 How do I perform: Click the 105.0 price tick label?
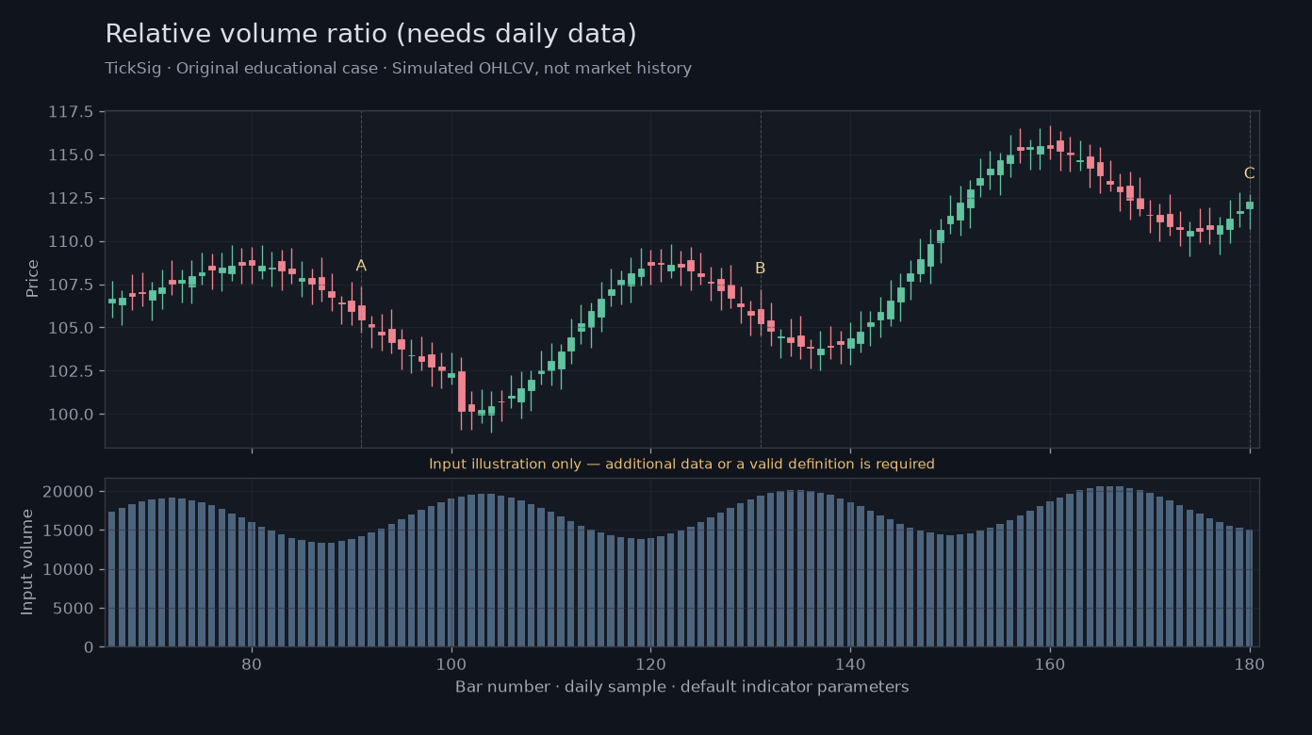click(x=71, y=328)
